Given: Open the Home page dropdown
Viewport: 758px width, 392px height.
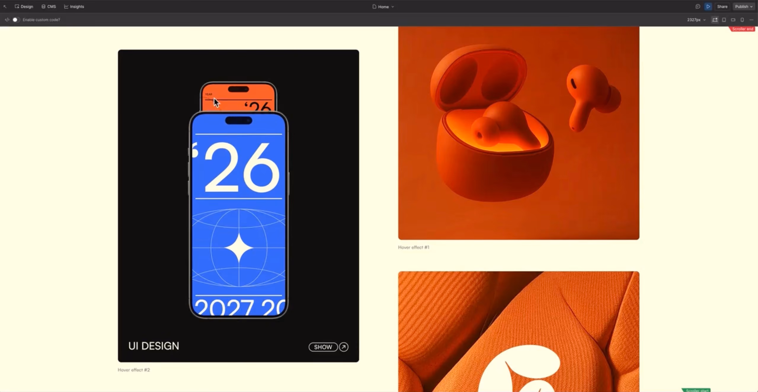Looking at the screenshot, I should (x=383, y=7).
